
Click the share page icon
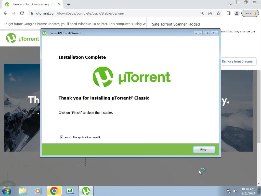[210, 13]
